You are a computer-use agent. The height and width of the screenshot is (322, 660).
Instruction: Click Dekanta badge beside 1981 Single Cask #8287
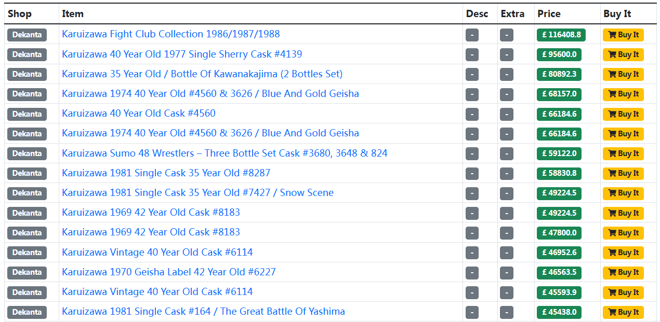pos(27,173)
